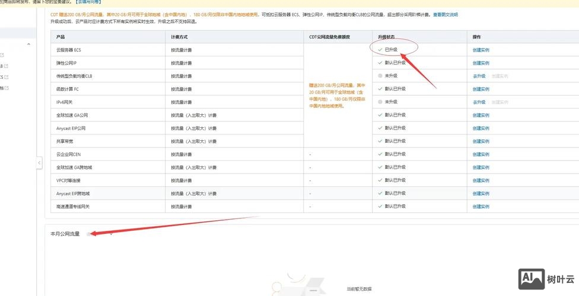
Task: Click 创建实例 for 全球加速 GA跨地域
Action: tap(481, 168)
